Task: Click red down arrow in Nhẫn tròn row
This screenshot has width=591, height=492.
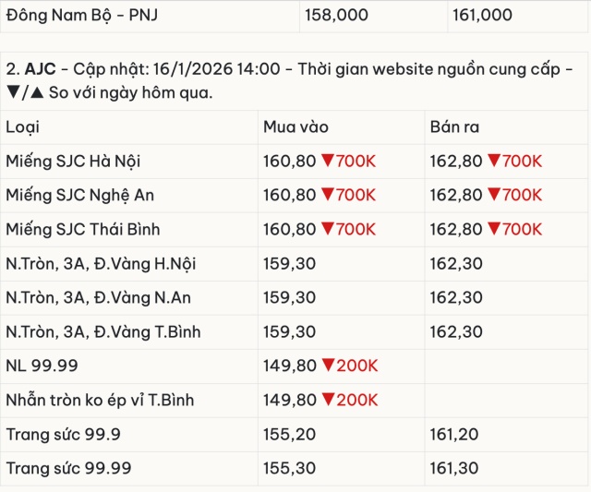Action: tap(327, 400)
